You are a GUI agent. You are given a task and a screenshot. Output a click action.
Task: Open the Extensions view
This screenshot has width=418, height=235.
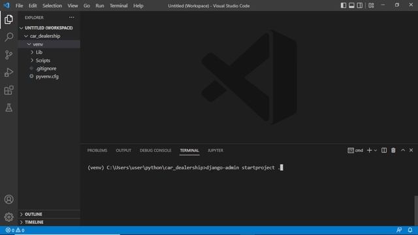pos(8,90)
